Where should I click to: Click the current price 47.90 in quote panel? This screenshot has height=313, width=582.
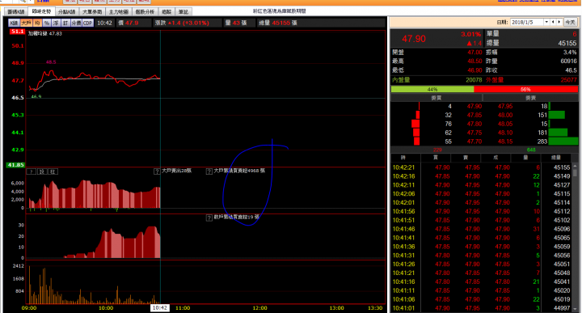(x=414, y=39)
